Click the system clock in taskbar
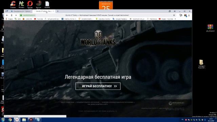The height and width of the screenshot is (122, 217). pyautogui.click(x=211, y=120)
